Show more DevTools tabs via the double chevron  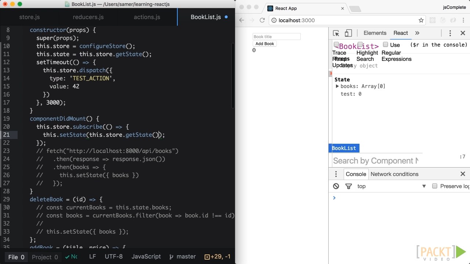click(417, 33)
